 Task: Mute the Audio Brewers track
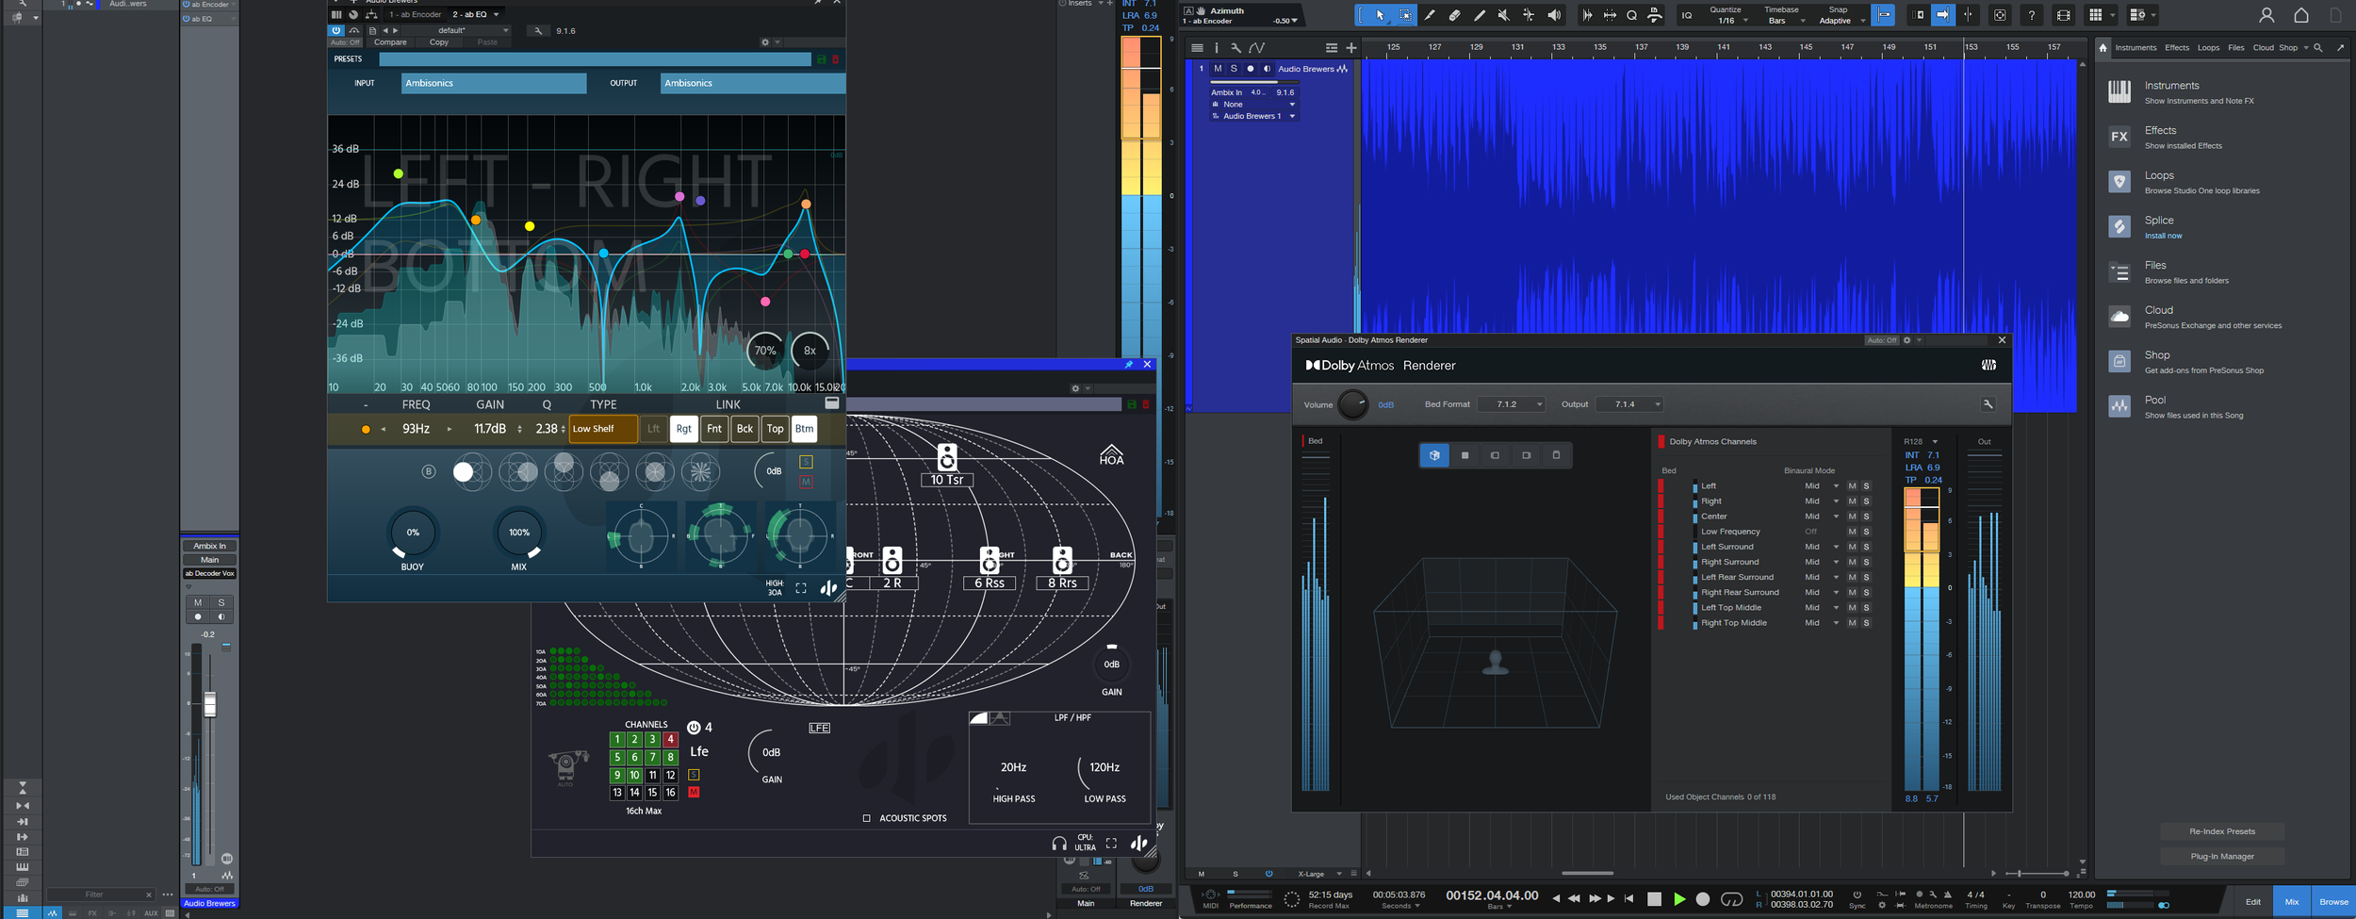1218,69
